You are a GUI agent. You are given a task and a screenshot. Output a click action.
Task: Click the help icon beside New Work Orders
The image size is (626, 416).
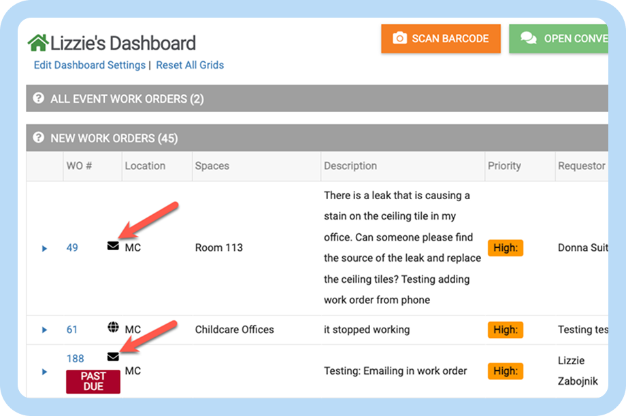[x=39, y=138]
